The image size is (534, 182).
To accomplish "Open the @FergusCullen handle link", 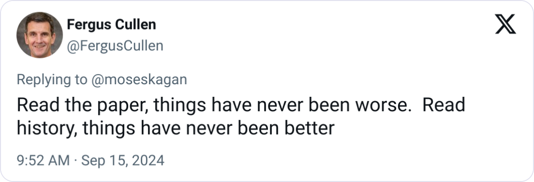I will 115,46.
